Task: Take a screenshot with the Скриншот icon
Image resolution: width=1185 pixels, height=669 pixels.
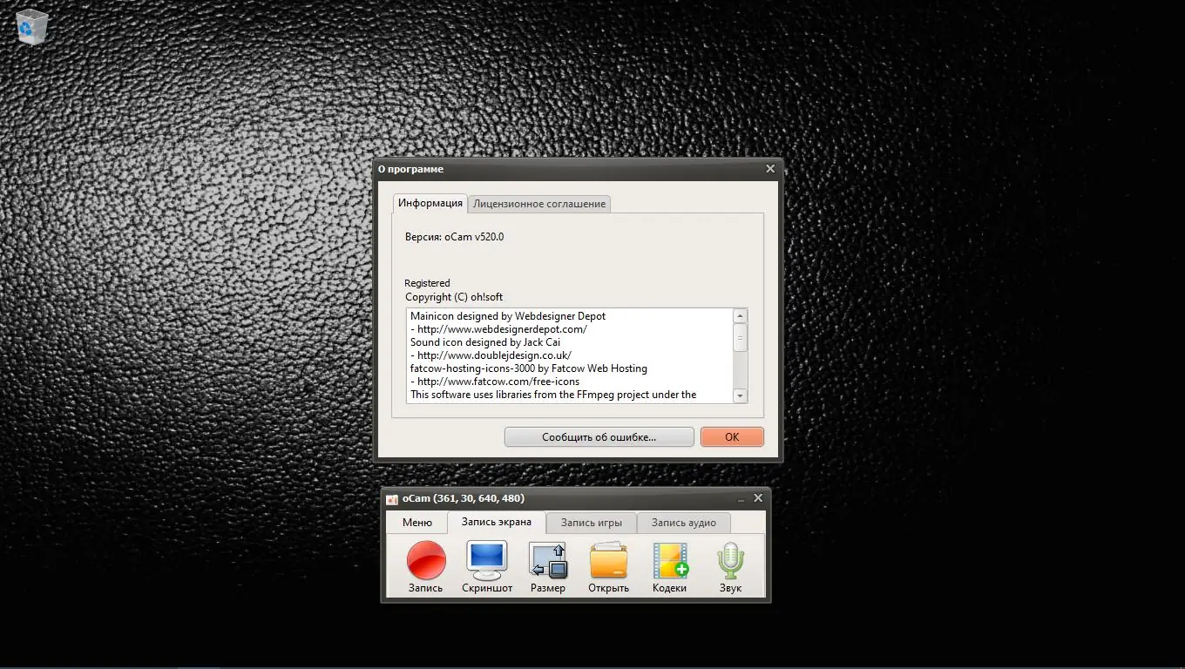Action: click(487, 567)
